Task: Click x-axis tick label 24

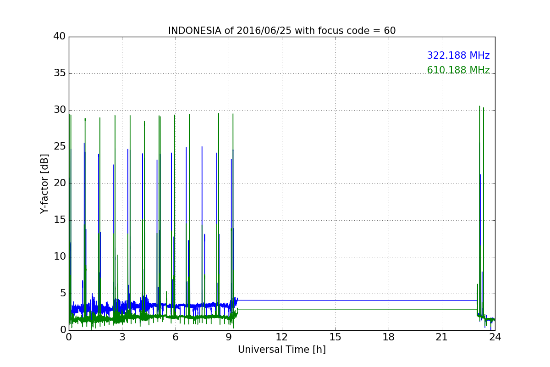Action: [495, 337]
